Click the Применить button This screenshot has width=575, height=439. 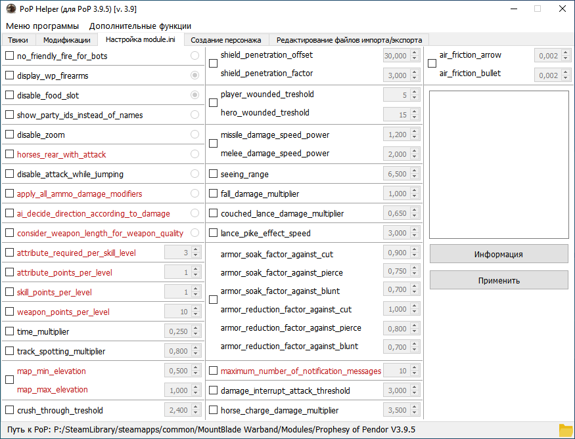[x=499, y=280]
